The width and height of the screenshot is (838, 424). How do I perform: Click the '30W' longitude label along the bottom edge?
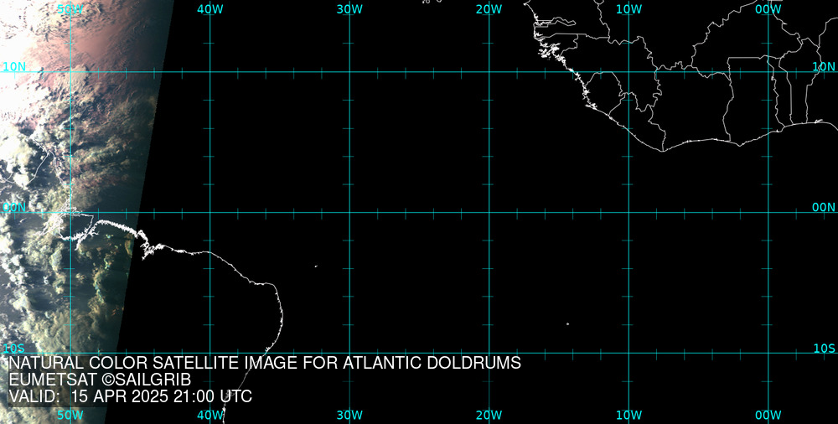click(x=350, y=415)
